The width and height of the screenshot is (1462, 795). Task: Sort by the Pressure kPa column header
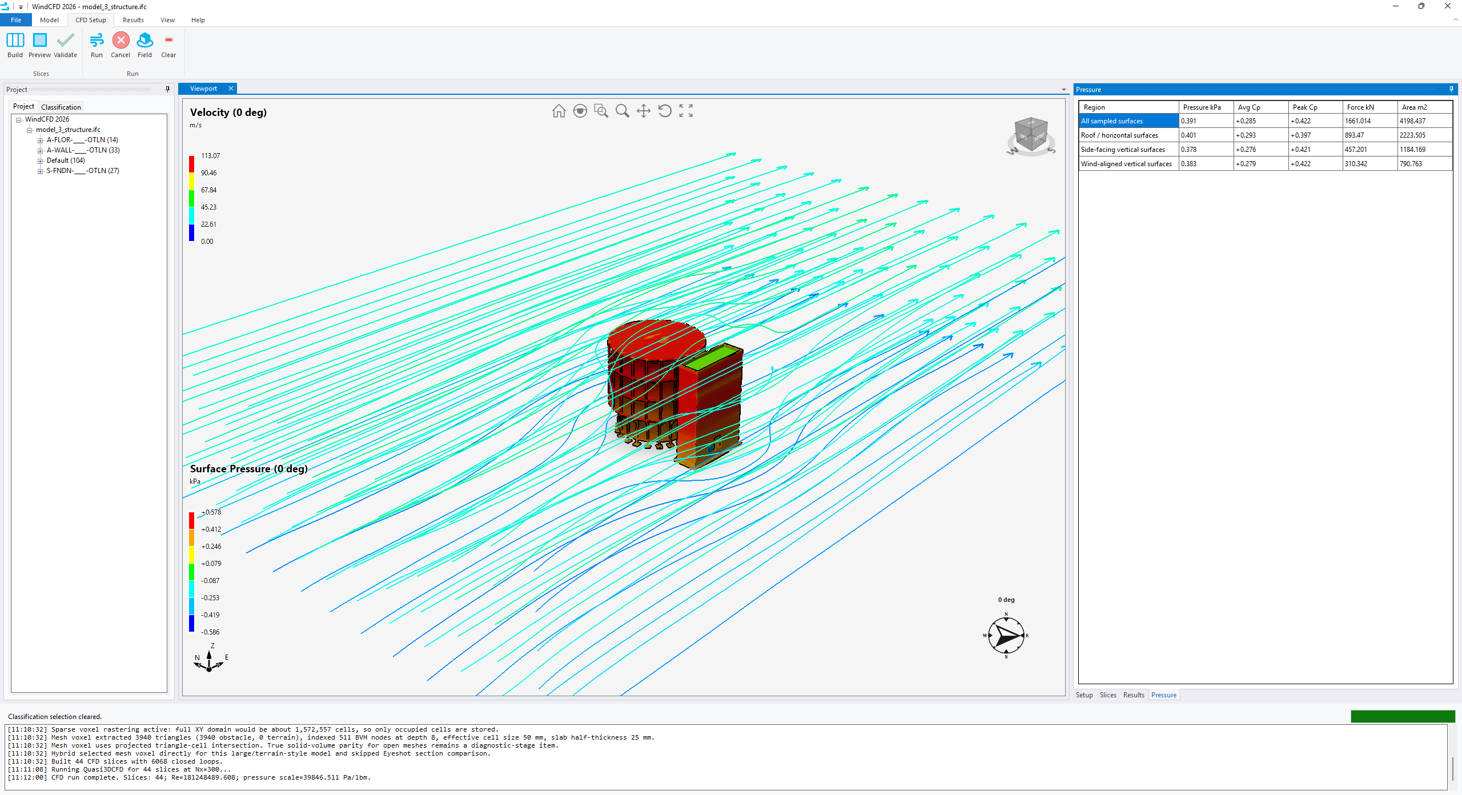pyautogui.click(x=1206, y=107)
